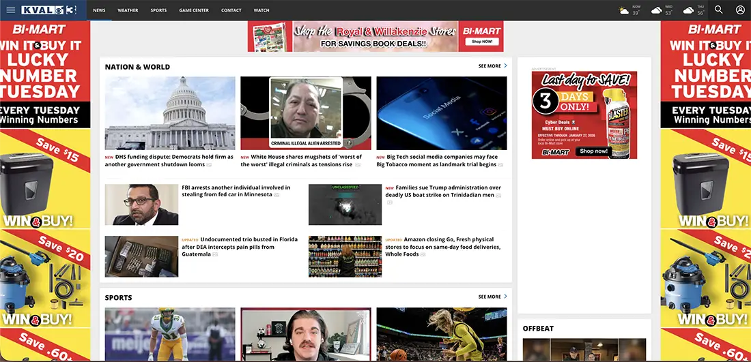Open the hamburger menu
The width and height of the screenshot is (751, 362).
(x=10, y=10)
